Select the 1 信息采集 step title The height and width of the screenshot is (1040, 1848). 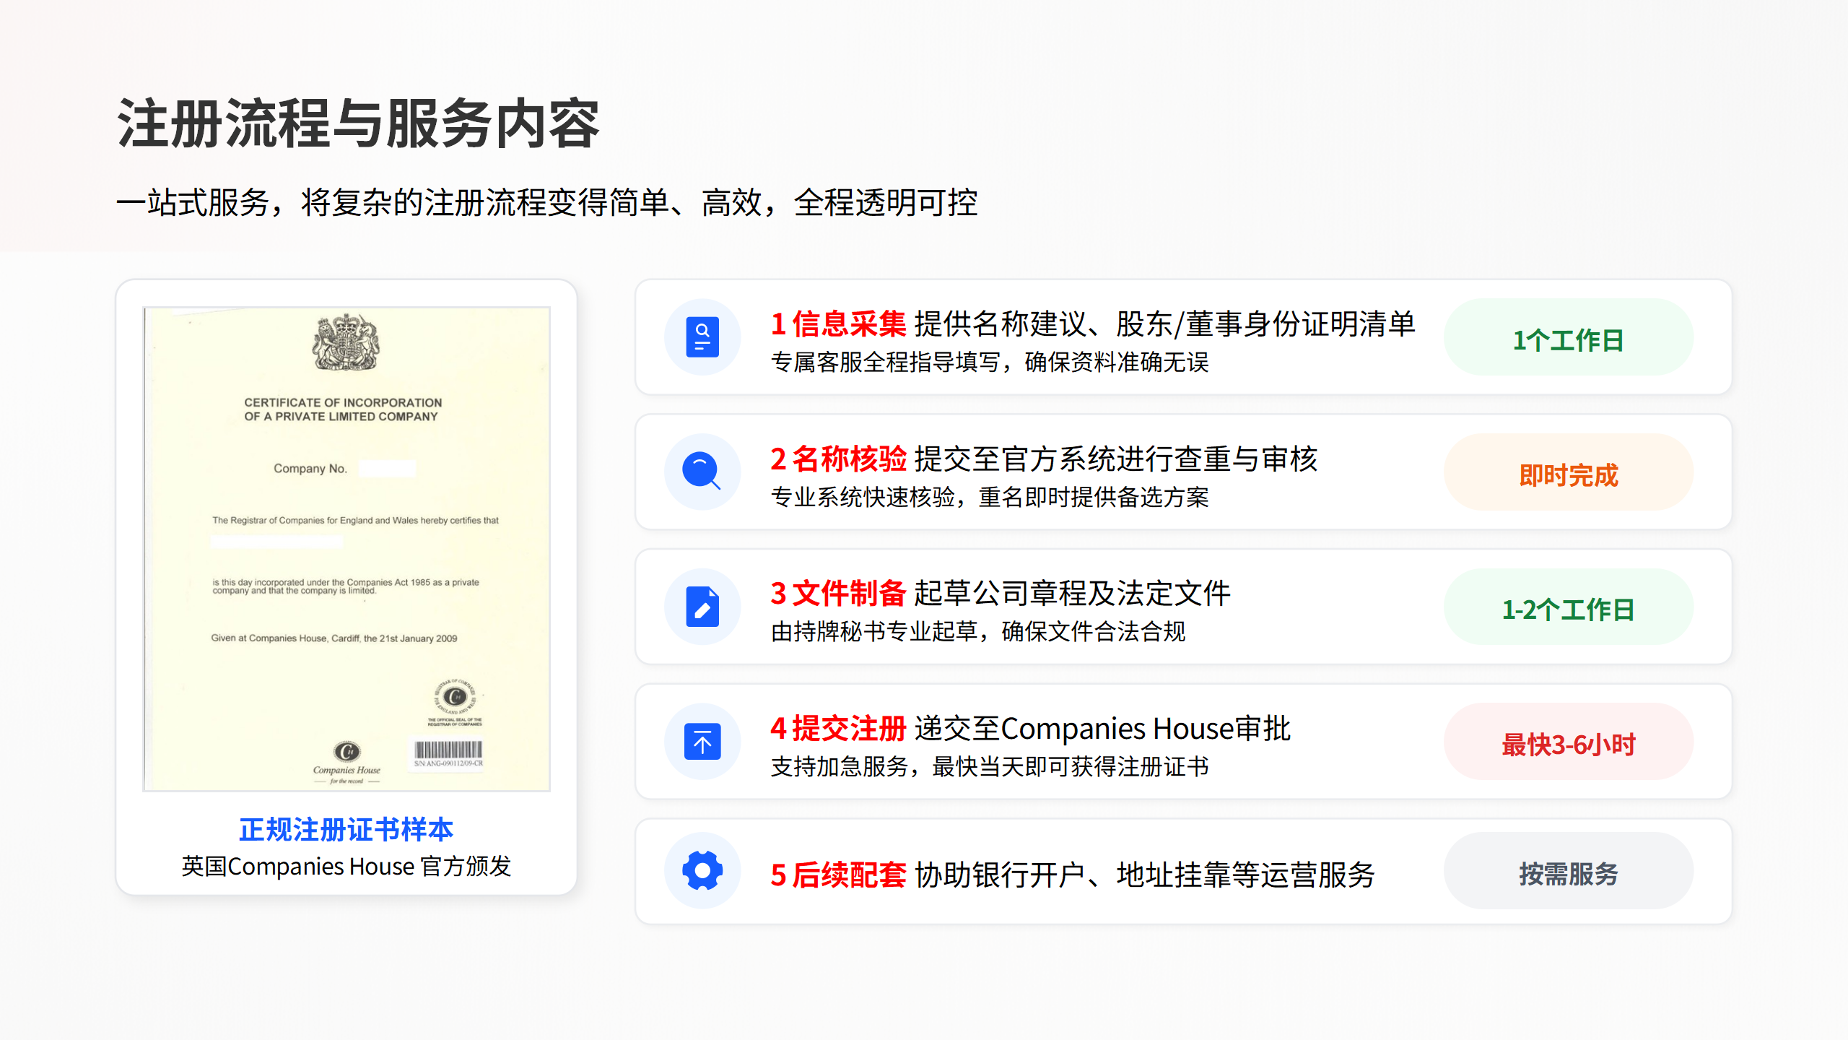[x=838, y=324]
